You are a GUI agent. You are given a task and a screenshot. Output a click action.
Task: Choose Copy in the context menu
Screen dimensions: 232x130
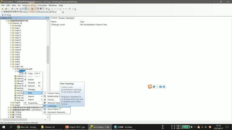click(x=33, y=73)
